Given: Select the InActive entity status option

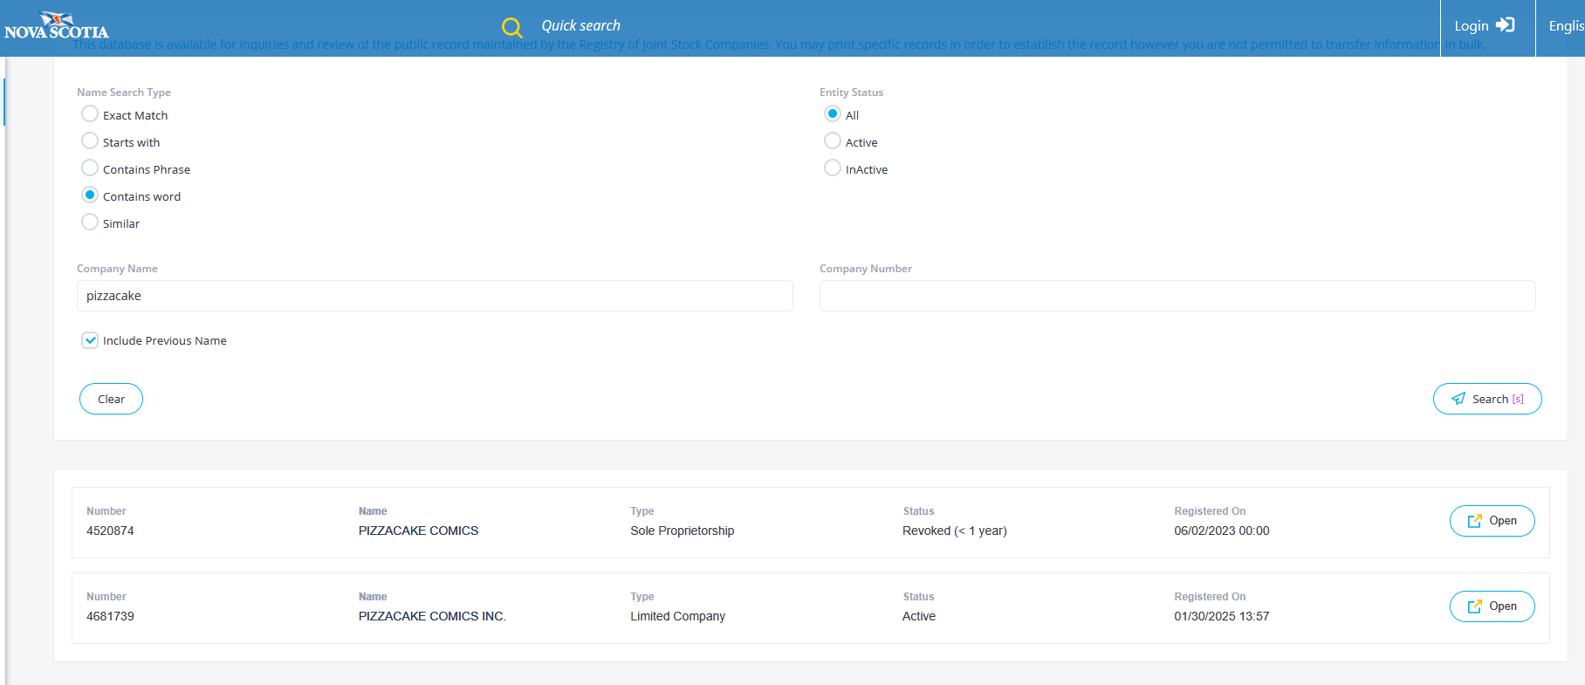Looking at the screenshot, I should [833, 168].
